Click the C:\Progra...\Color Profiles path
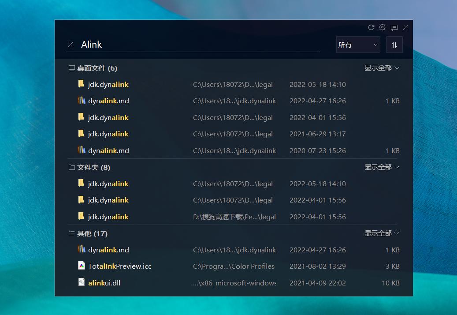This screenshot has width=457, height=315. [x=234, y=266]
